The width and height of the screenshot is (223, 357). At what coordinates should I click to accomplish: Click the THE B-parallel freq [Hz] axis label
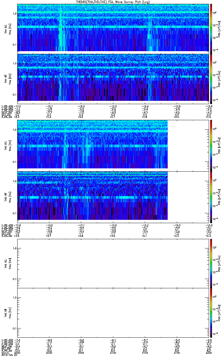click(x=10, y=312)
